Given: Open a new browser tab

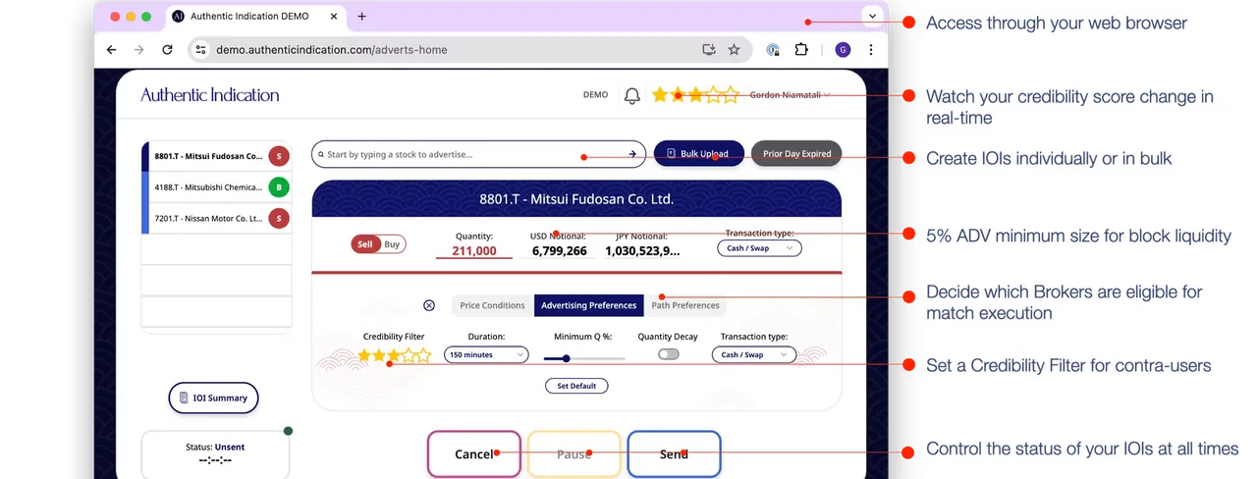Looking at the screenshot, I should [x=361, y=17].
